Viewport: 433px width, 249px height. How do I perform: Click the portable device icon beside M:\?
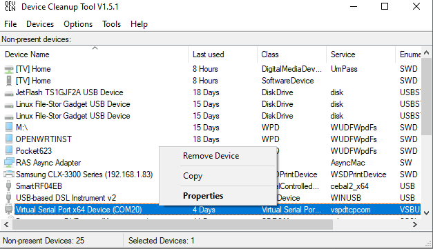point(9,127)
